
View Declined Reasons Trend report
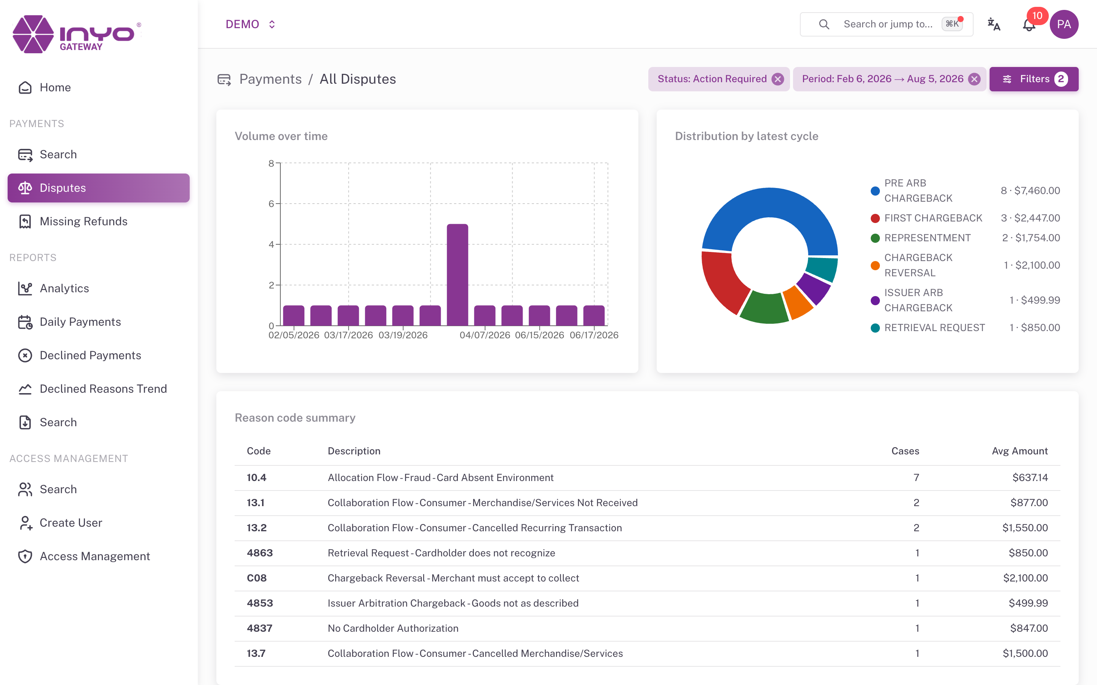click(x=98, y=389)
